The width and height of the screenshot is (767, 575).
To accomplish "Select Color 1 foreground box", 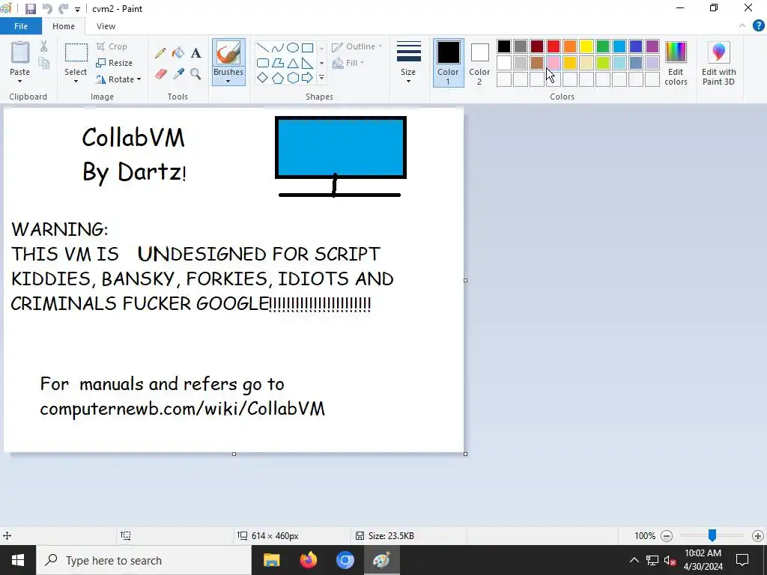I will tap(448, 63).
